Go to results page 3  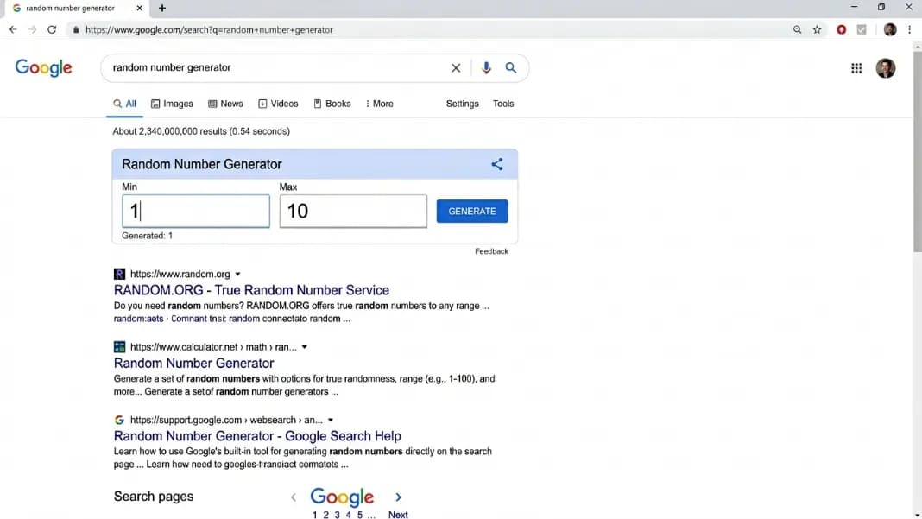[x=337, y=515]
